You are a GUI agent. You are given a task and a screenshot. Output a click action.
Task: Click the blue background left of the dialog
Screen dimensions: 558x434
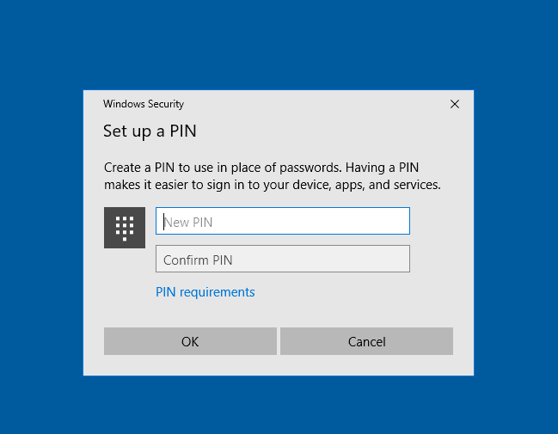click(x=41, y=232)
